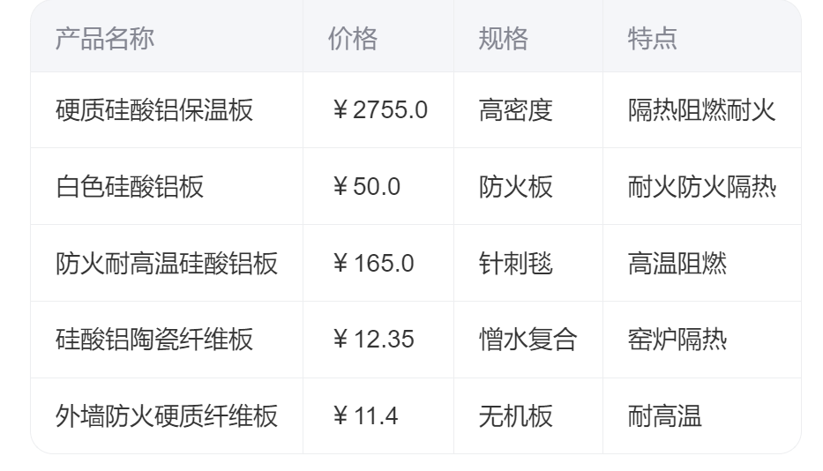Select the 针刺毯 specification cell
This screenshot has height=471, width=823.
coord(515,263)
